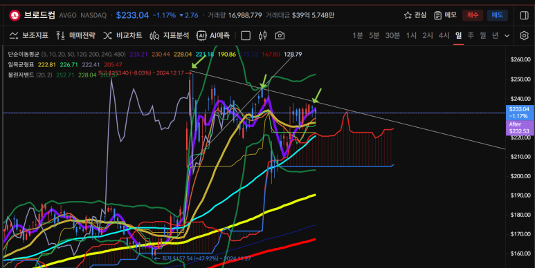
Task: Select the 5분 timeframe
Action: 374,35
